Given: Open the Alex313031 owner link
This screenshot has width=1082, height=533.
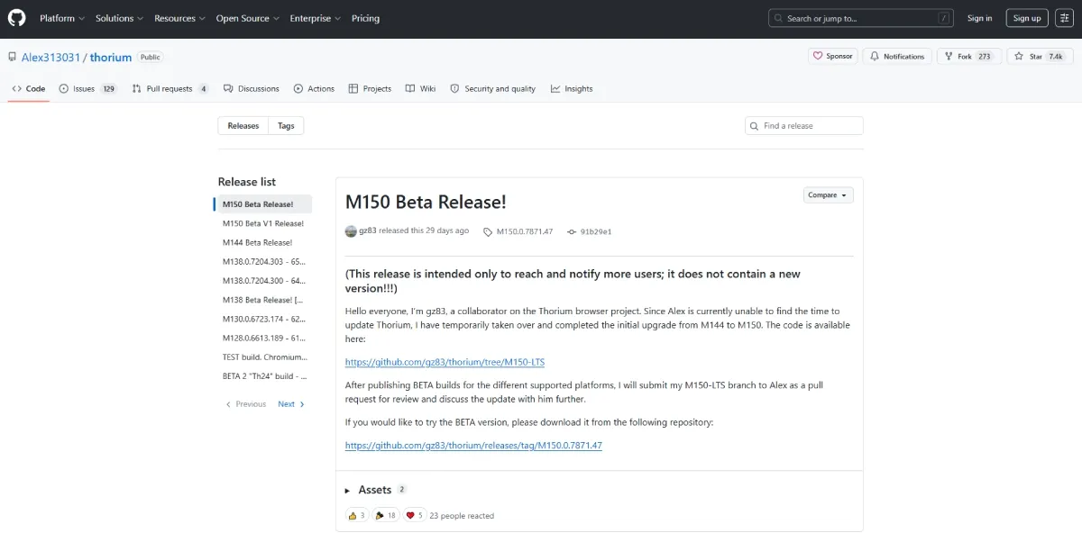Looking at the screenshot, I should 51,57.
